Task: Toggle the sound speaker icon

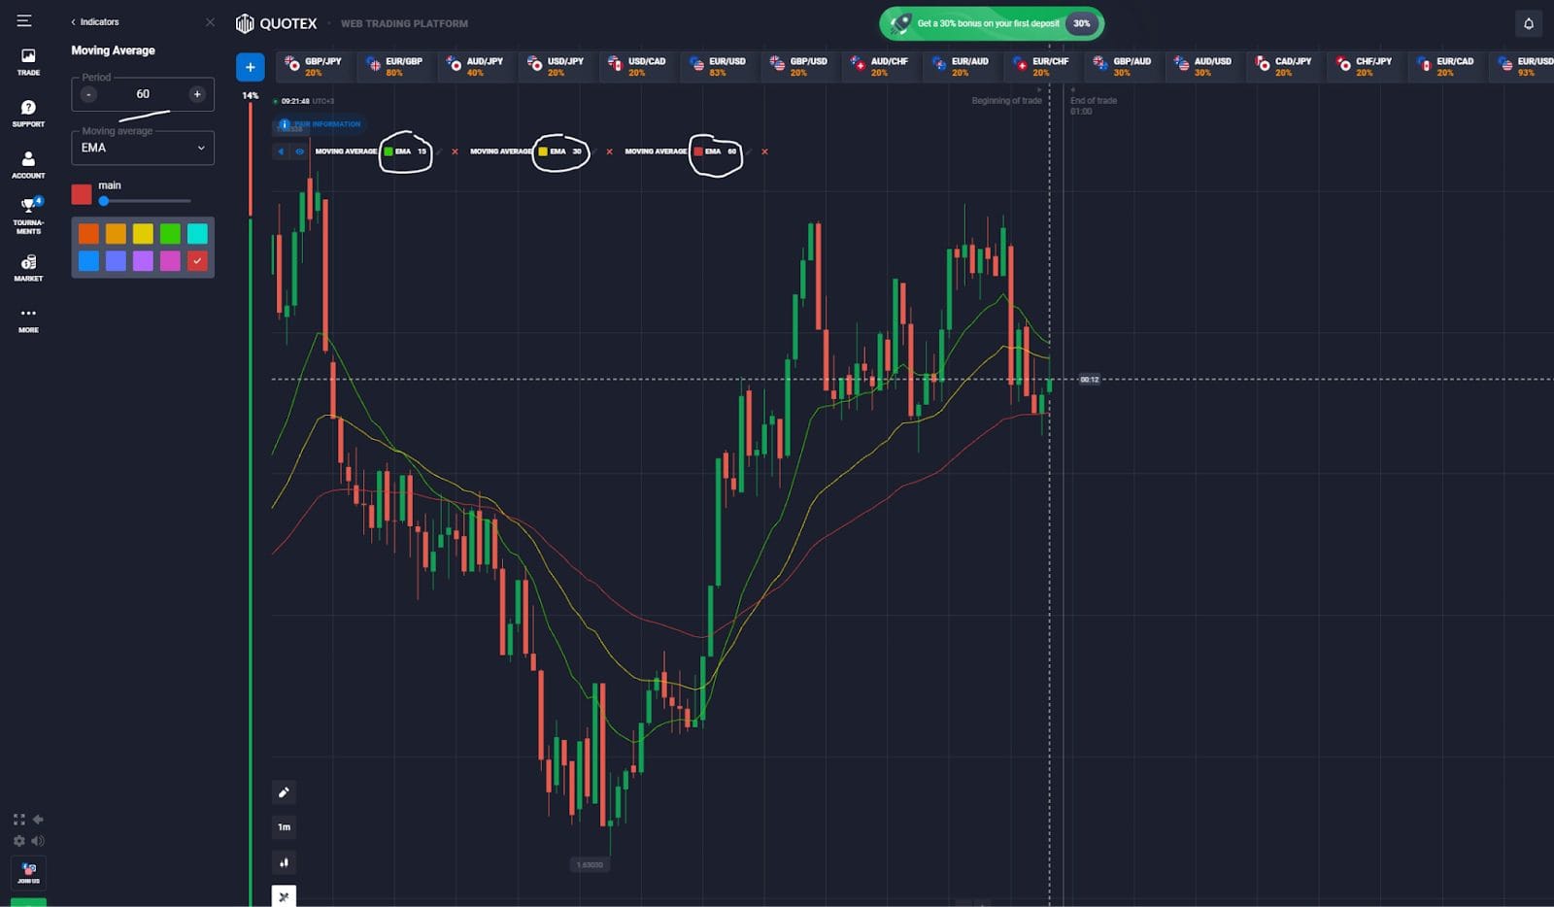Action: coord(38,841)
